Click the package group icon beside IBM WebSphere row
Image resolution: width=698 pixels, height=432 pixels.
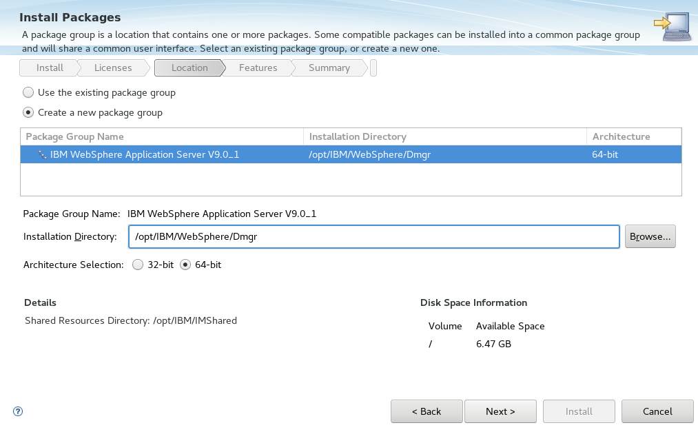pyautogui.click(x=42, y=155)
